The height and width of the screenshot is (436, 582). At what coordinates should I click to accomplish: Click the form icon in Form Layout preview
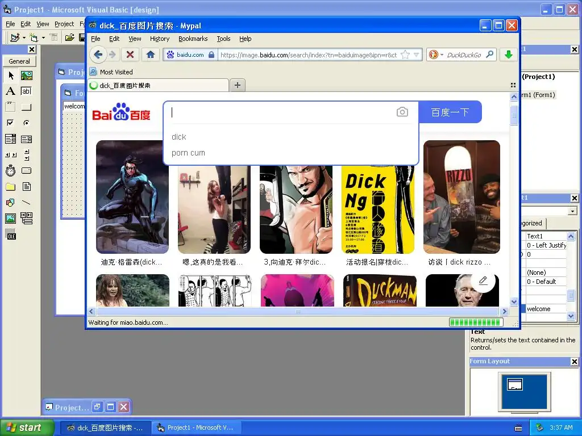click(x=514, y=384)
